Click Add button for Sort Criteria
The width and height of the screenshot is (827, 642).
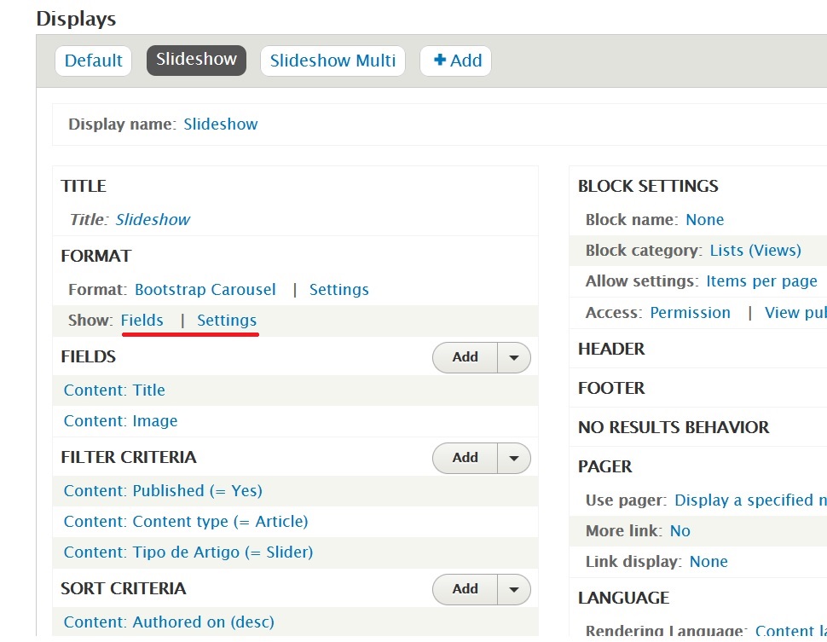pos(465,589)
